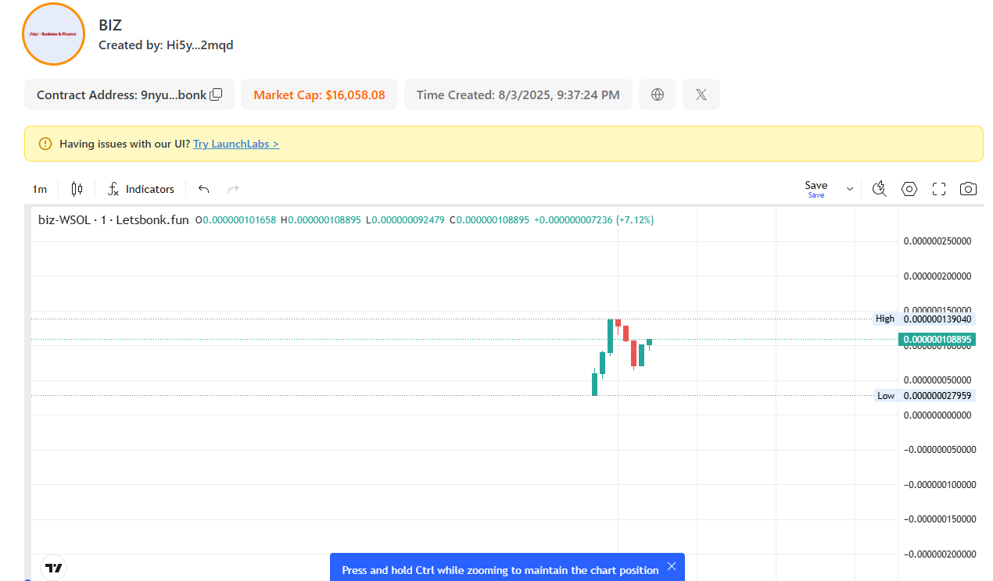This screenshot has height=581, width=993.
Task: Open the token's X (Twitter) profile
Action: [701, 94]
